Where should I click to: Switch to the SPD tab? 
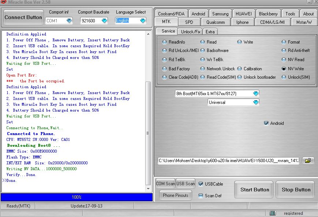point(189,22)
